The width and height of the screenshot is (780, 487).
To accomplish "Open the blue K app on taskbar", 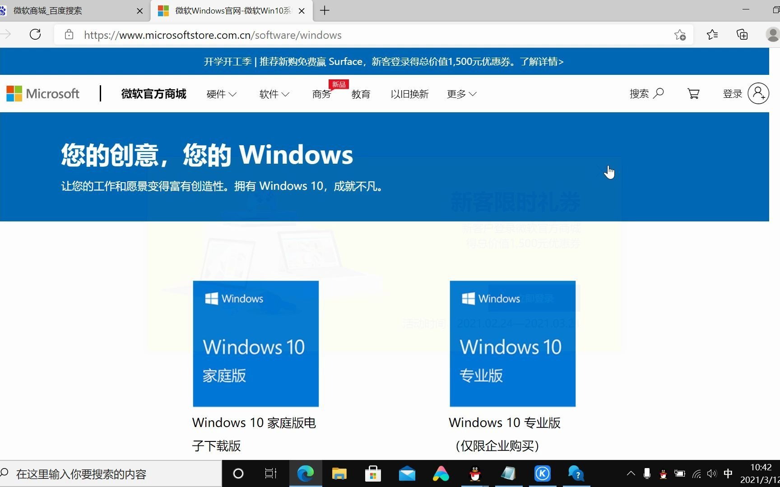I will [x=542, y=473].
